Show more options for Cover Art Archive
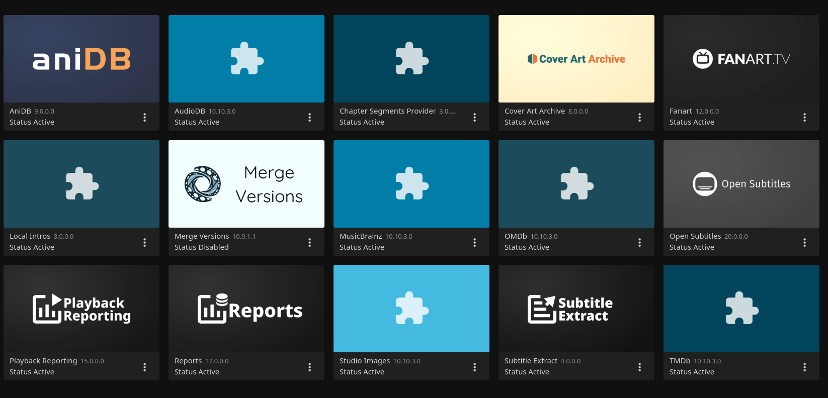Viewport: 828px width, 398px height. 639,117
